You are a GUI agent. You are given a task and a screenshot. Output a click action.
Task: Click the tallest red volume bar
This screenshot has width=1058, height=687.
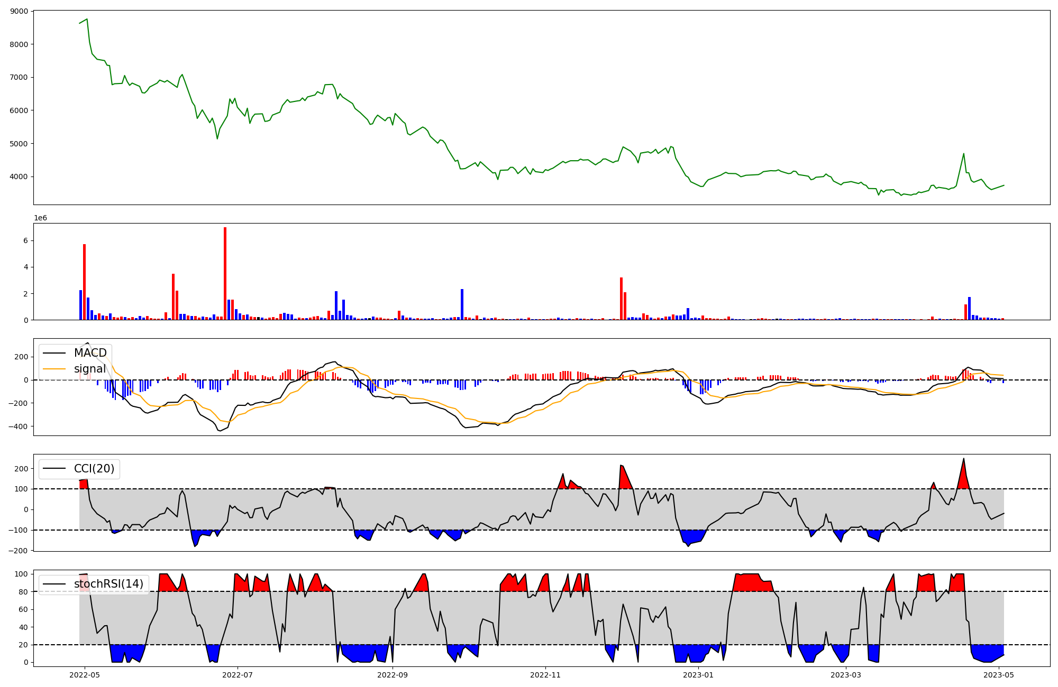pos(225,273)
